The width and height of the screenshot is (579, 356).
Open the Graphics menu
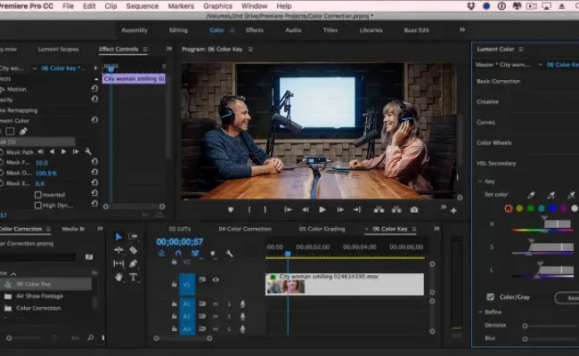(217, 6)
